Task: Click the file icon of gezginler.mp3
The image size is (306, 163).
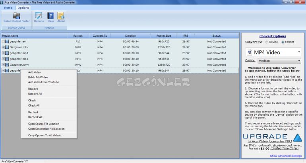Action: (7, 53)
